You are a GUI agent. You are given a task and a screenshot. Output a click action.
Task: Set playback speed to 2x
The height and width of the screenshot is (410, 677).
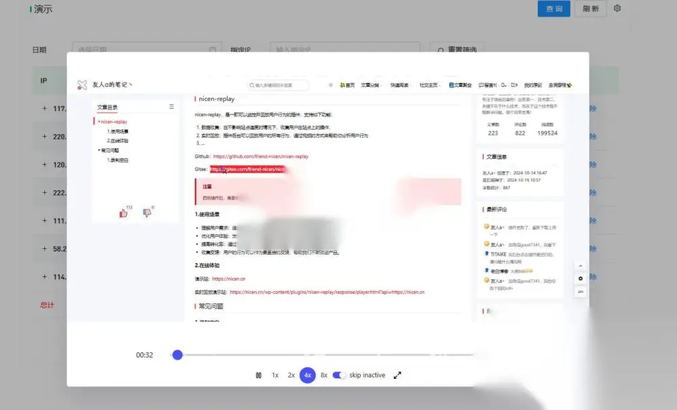click(x=291, y=375)
